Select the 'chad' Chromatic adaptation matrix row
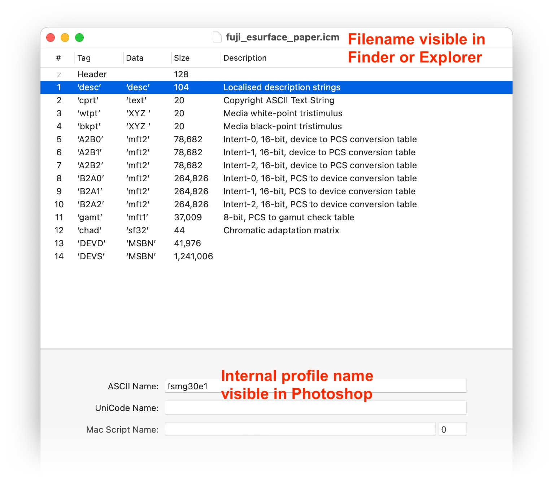The width and height of the screenshot is (553, 485). (x=276, y=230)
